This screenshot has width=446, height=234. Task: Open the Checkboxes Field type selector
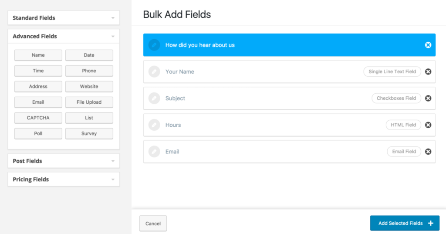(x=396, y=98)
